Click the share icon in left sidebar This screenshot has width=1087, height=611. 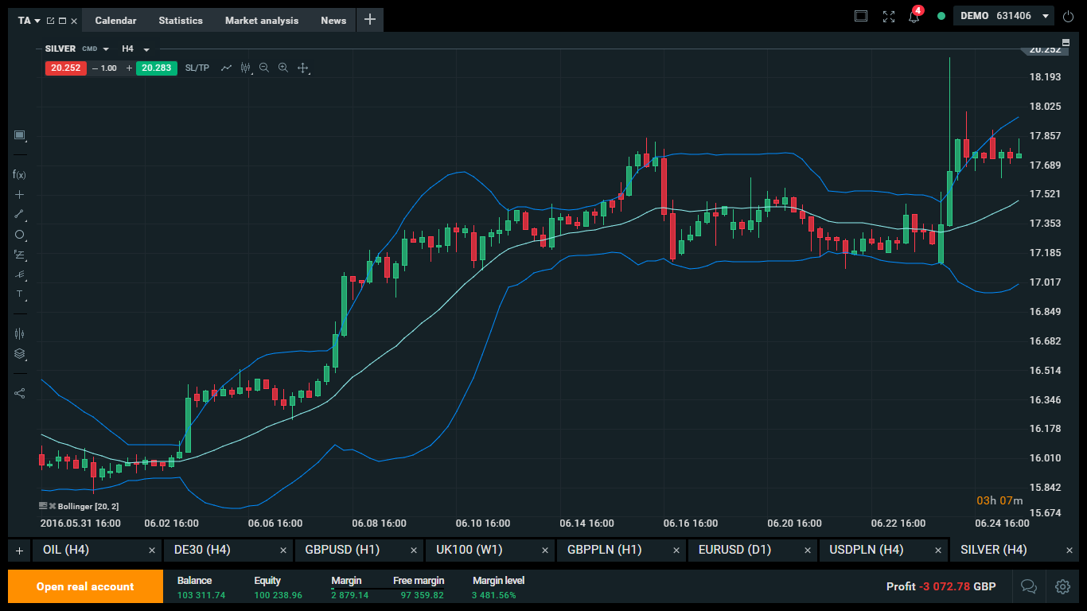19,393
